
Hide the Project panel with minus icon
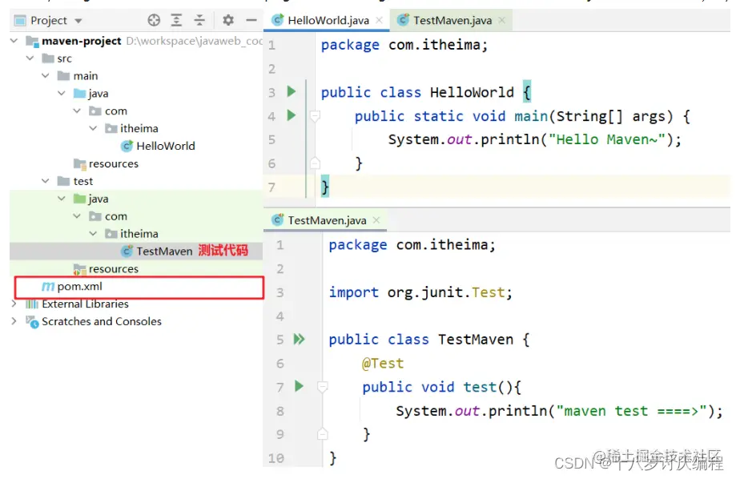click(x=251, y=20)
